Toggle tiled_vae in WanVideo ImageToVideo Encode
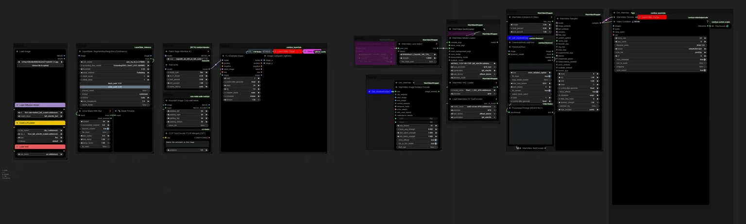 (x=417, y=147)
